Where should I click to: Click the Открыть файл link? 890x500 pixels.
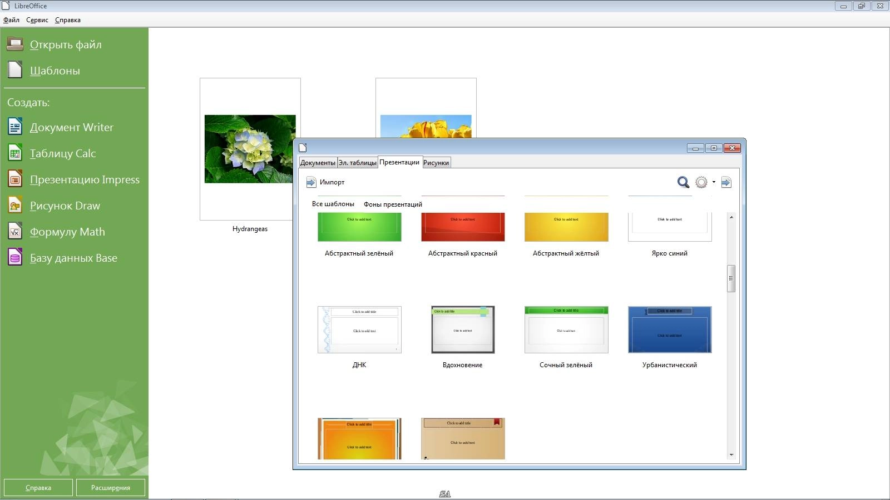coord(66,44)
